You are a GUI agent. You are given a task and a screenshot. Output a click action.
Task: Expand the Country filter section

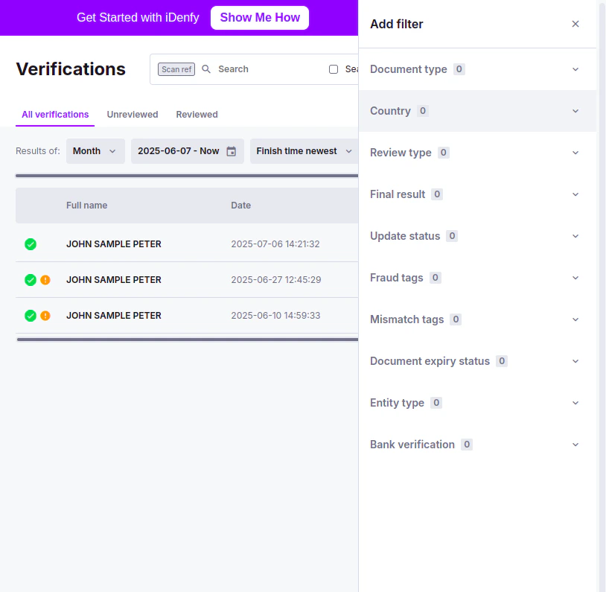coord(477,111)
